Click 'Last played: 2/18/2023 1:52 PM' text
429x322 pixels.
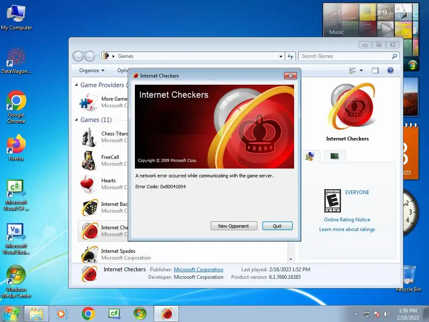point(276,270)
